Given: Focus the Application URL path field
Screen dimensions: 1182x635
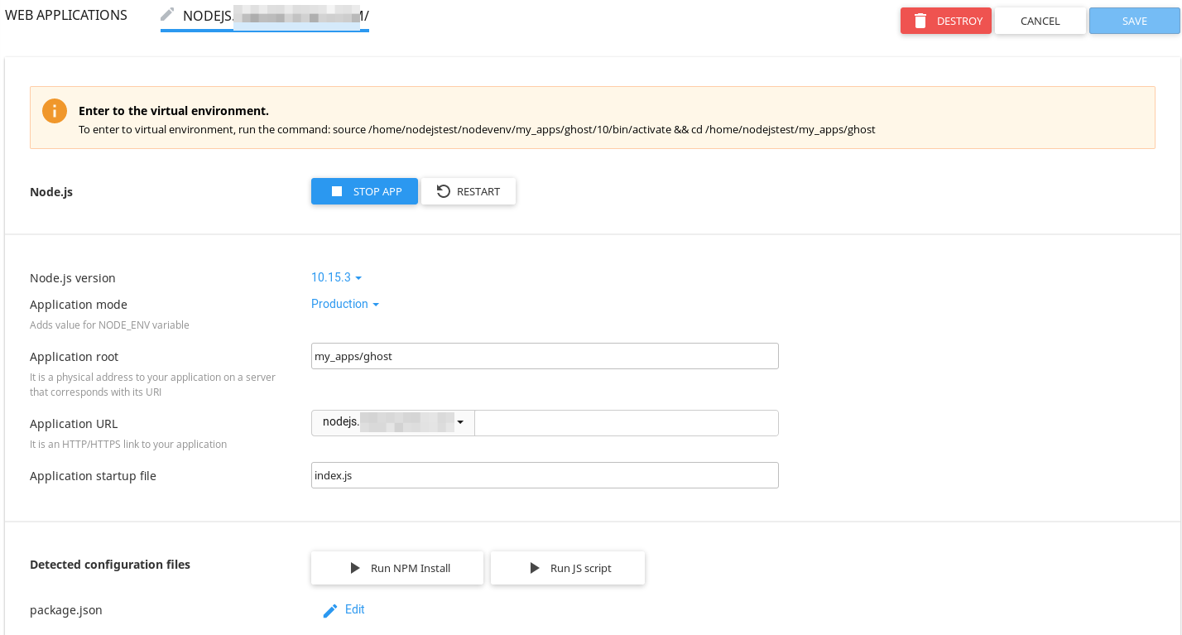Looking at the screenshot, I should click(627, 422).
